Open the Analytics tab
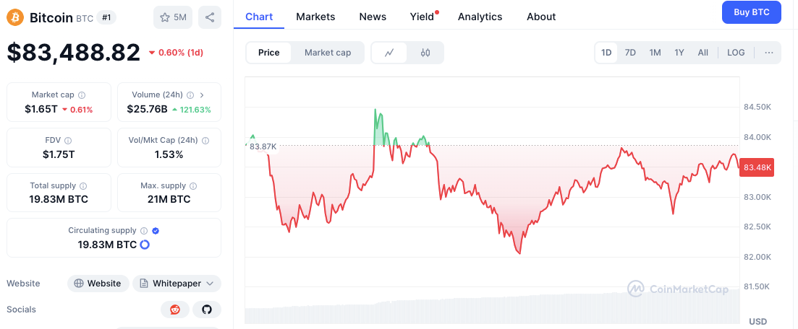This screenshot has height=329, width=798. pos(480,17)
